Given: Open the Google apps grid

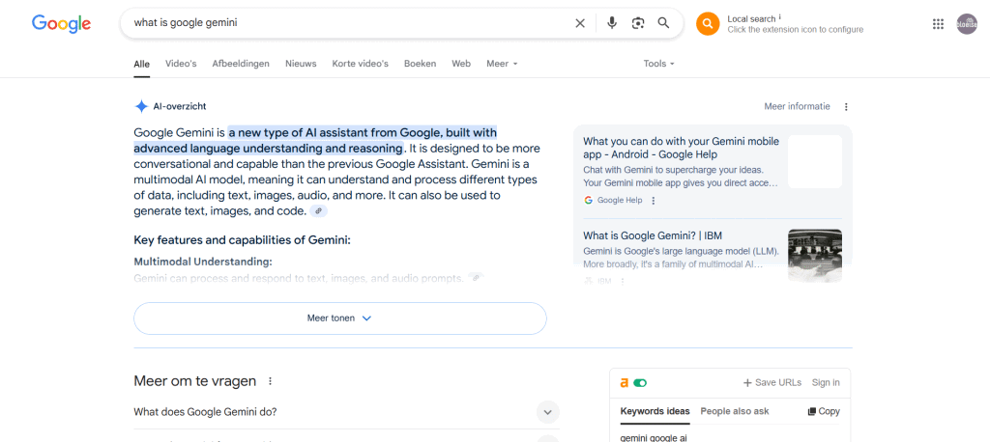Looking at the screenshot, I should click(x=938, y=24).
